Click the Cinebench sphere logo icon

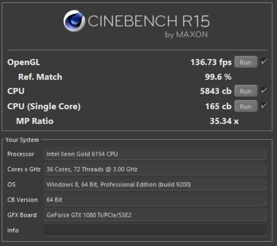pos(74,21)
